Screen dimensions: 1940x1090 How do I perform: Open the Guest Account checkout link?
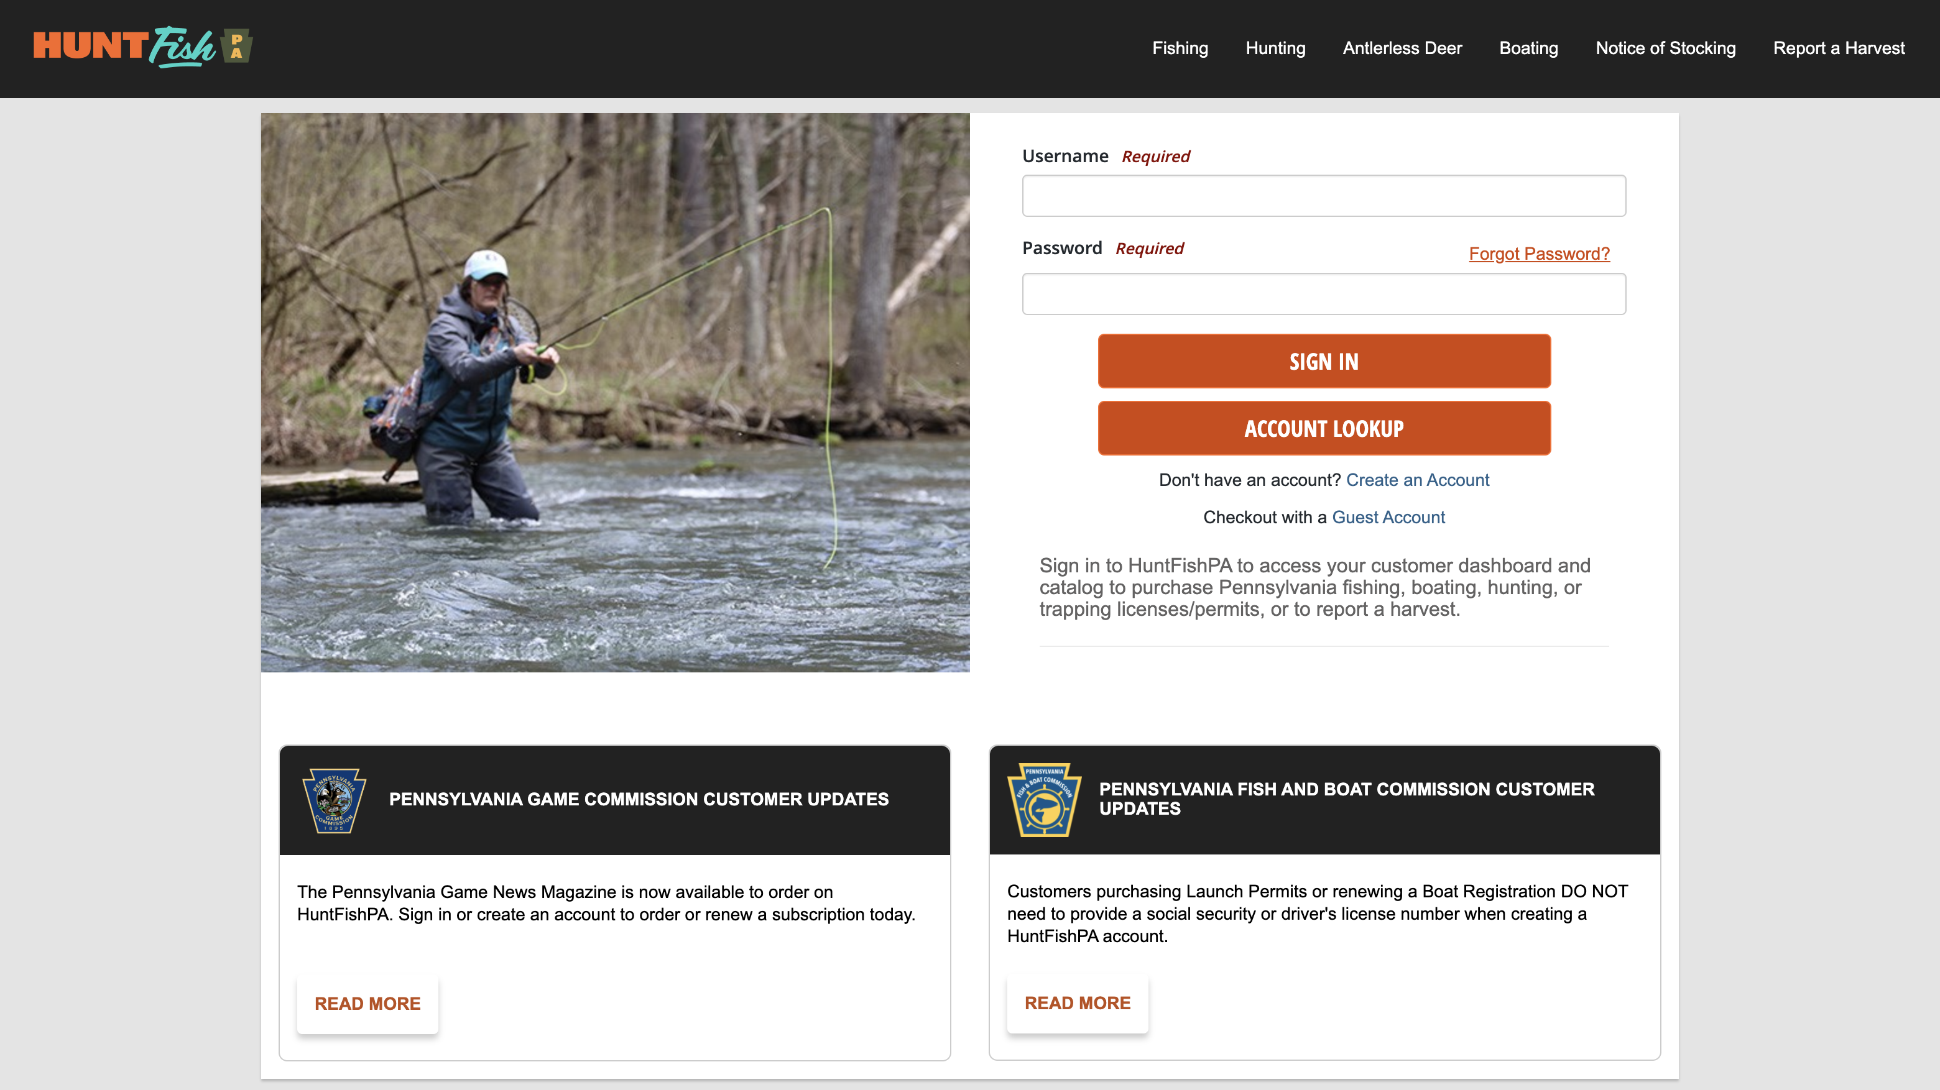1388,517
